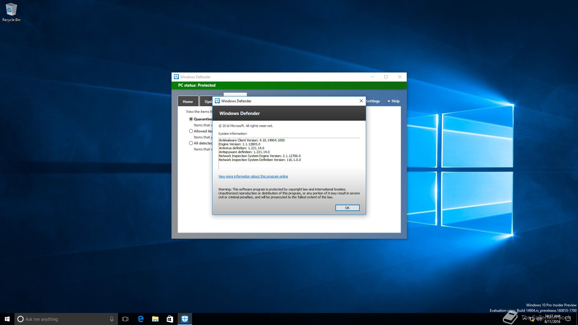The width and height of the screenshot is (578, 325).
Task: Click the Cortana microphone icon
Action: (x=112, y=319)
